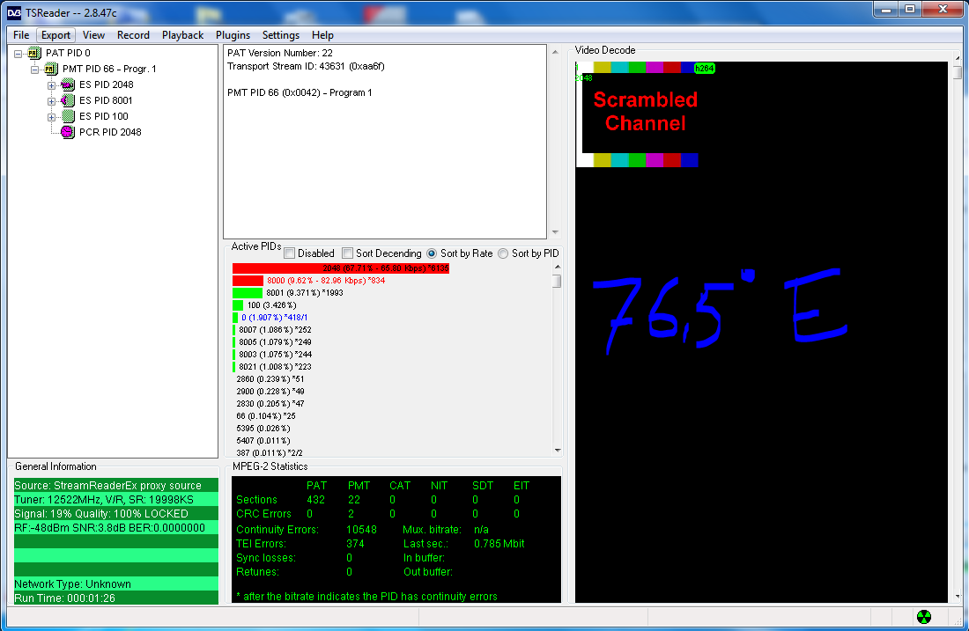Click the PMT PID 66 table icon
This screenshot has width=969, height=631.
click(51, 69)
